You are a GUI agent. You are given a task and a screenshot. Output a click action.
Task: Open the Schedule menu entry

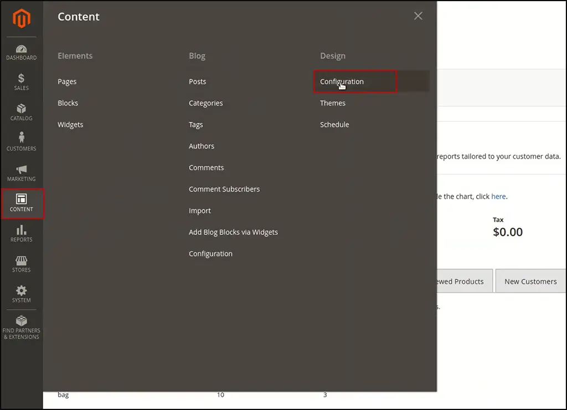[334, 124]
